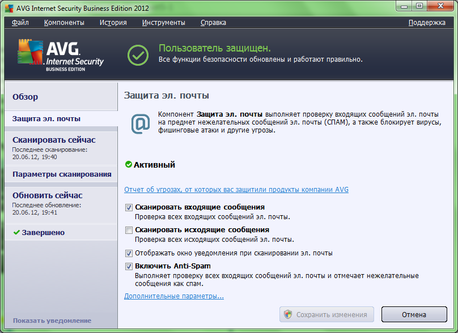Open the Компоненты menu

pyautogui.click(x=64, y=23)
